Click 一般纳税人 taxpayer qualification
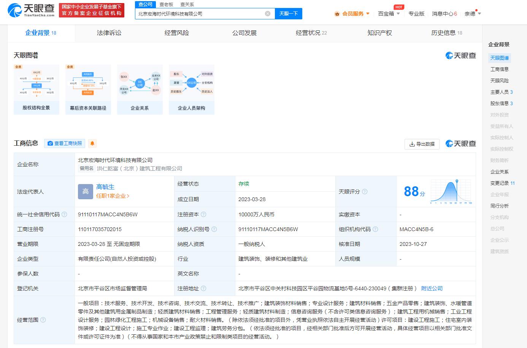The image size is (527, 348). pos(252,244)
